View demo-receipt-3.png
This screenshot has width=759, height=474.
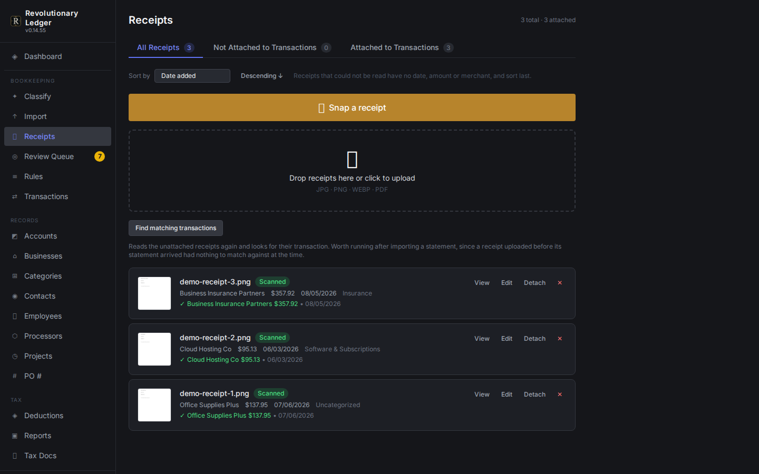tap(482, 283)
